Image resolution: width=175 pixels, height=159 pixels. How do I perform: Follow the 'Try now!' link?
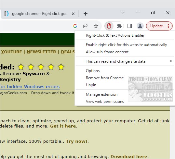point(76,141)
